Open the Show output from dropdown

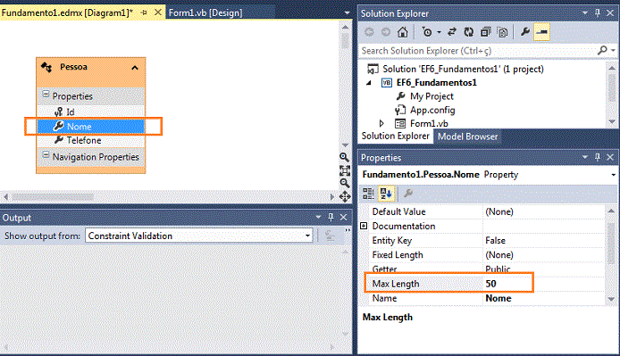[307, 236]
